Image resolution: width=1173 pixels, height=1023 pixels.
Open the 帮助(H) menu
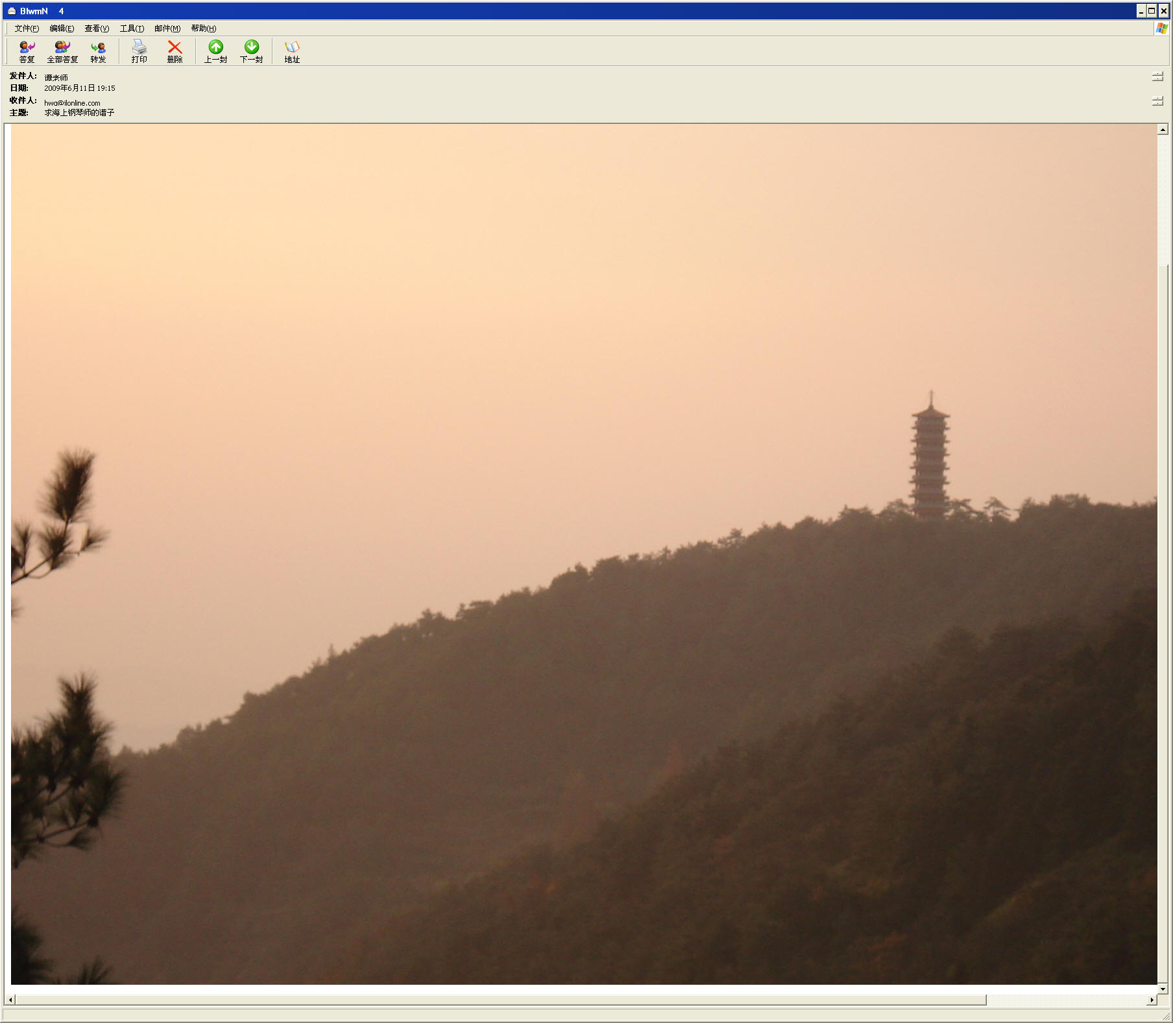pos(204,29)
